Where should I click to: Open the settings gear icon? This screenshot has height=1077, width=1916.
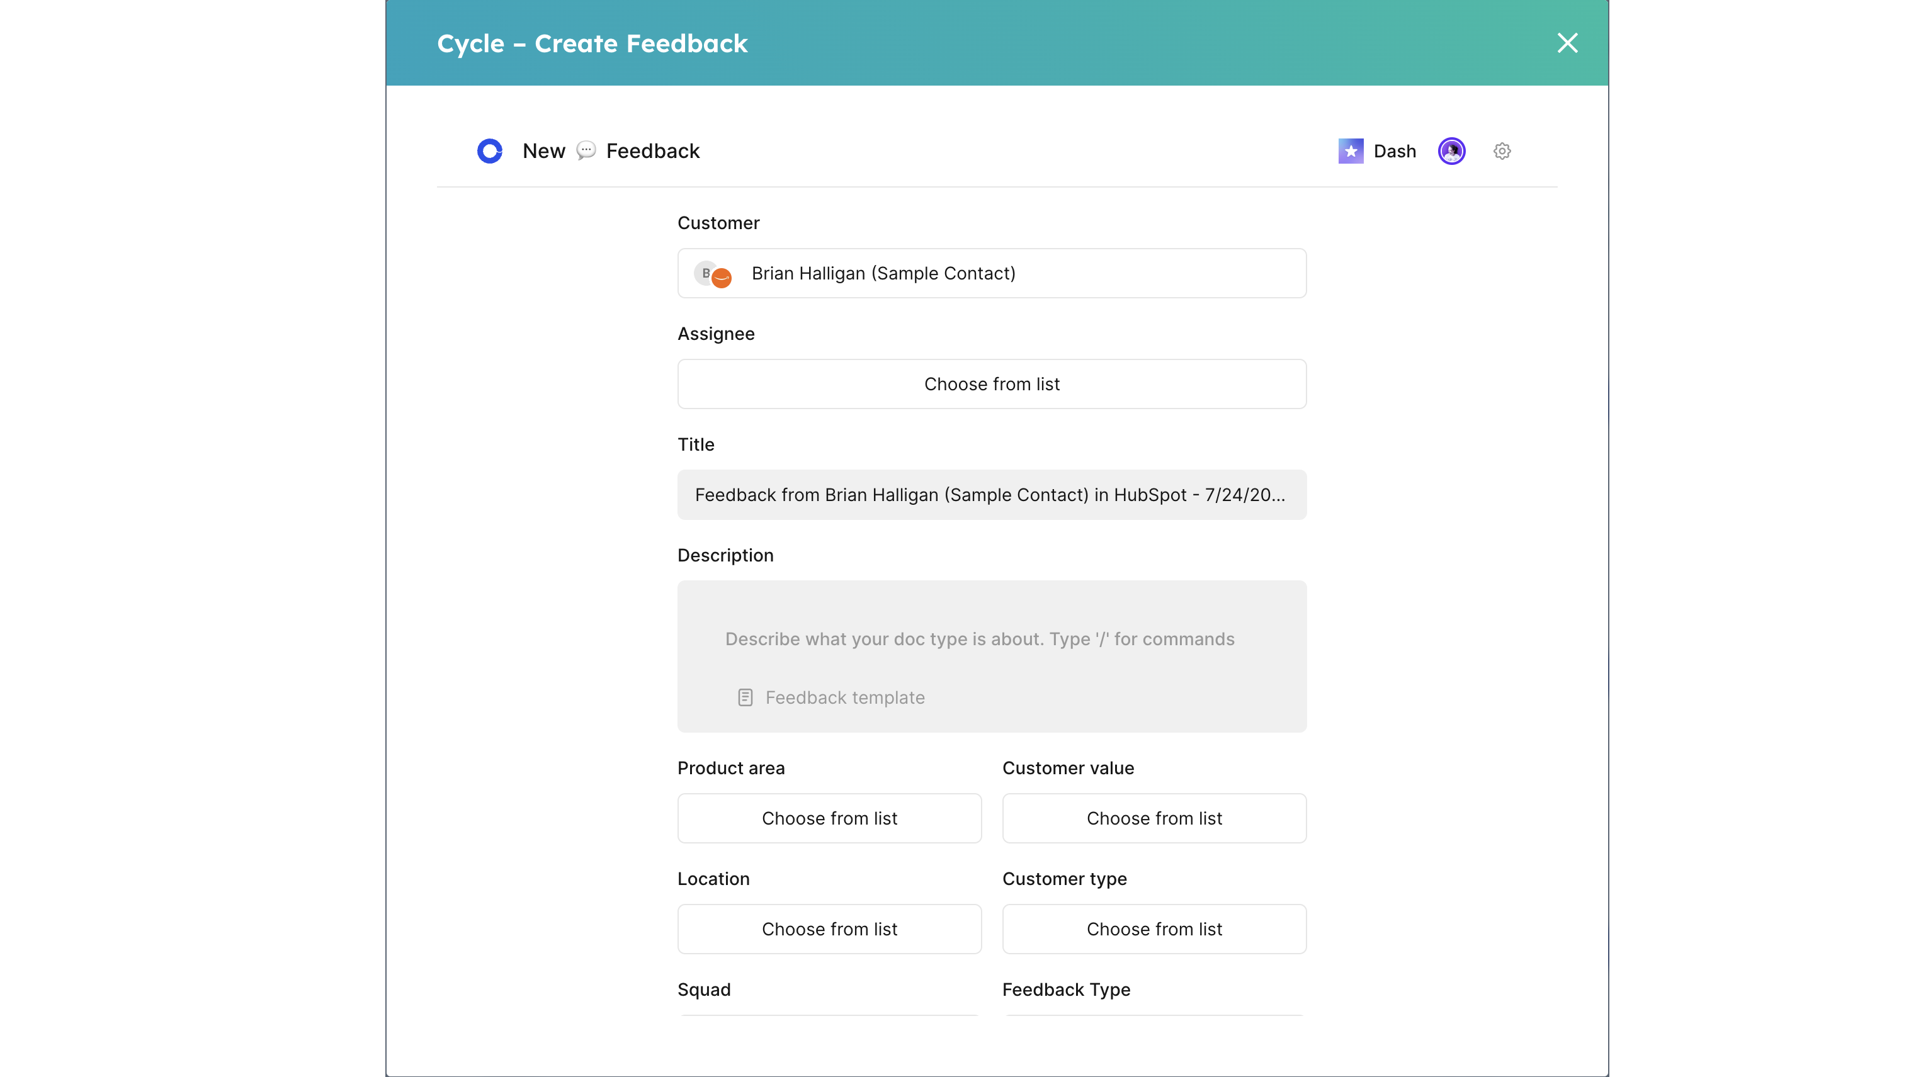click(1502, 151)
